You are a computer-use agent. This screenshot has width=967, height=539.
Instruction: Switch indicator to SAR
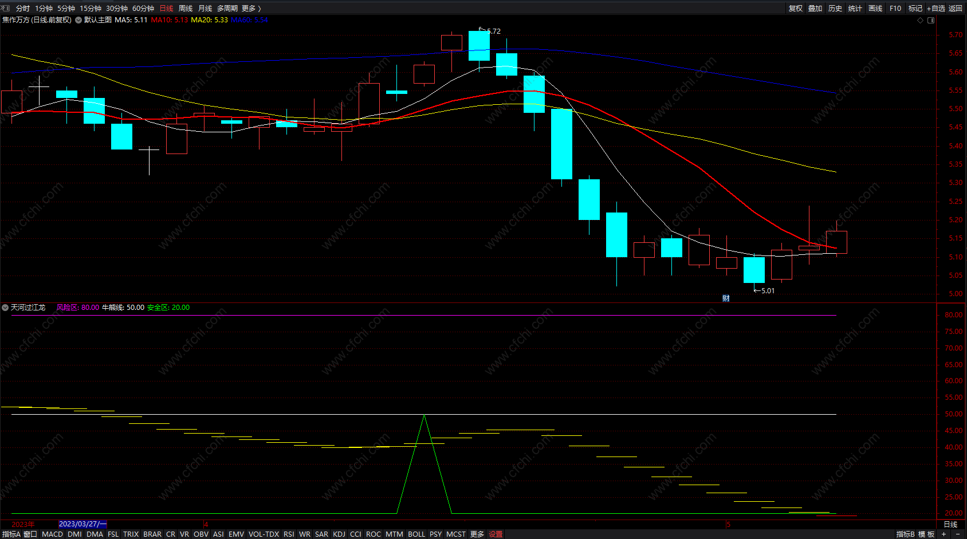coord(321,534)
